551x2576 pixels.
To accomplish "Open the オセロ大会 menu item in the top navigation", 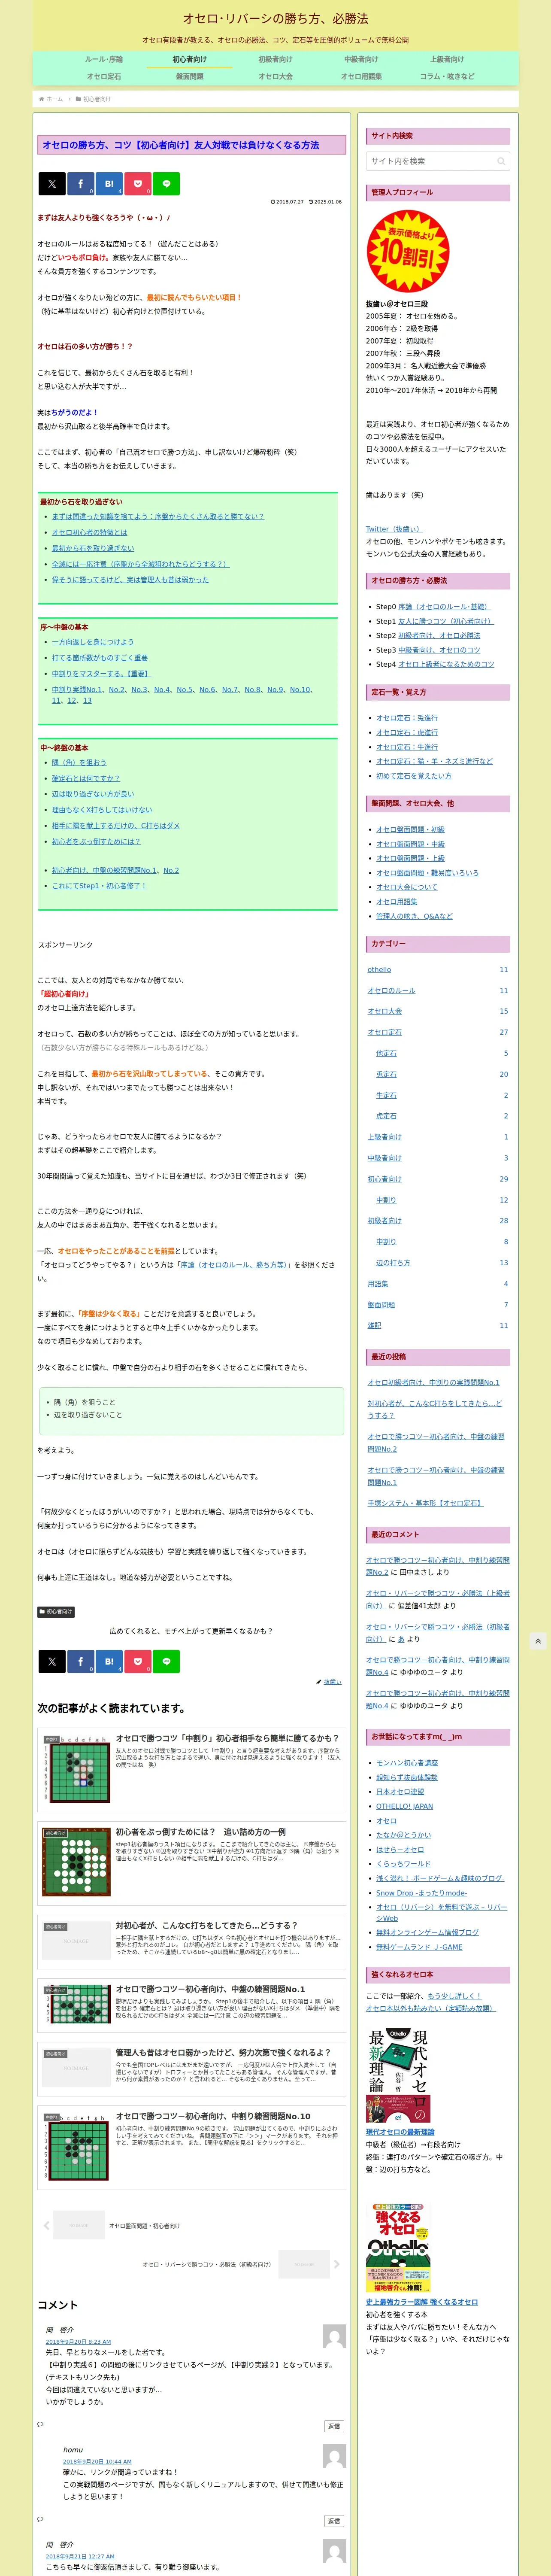I will click(x=275, y=76).
